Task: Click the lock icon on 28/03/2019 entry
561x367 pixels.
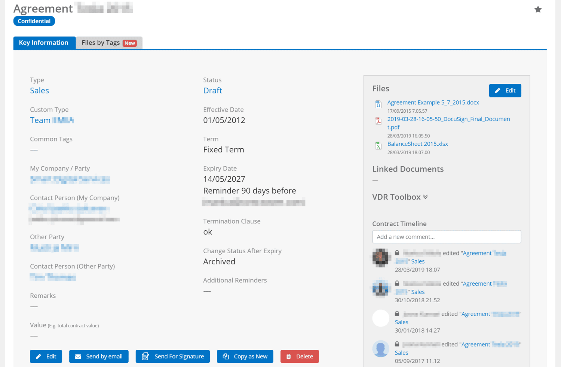Action: 397,253
